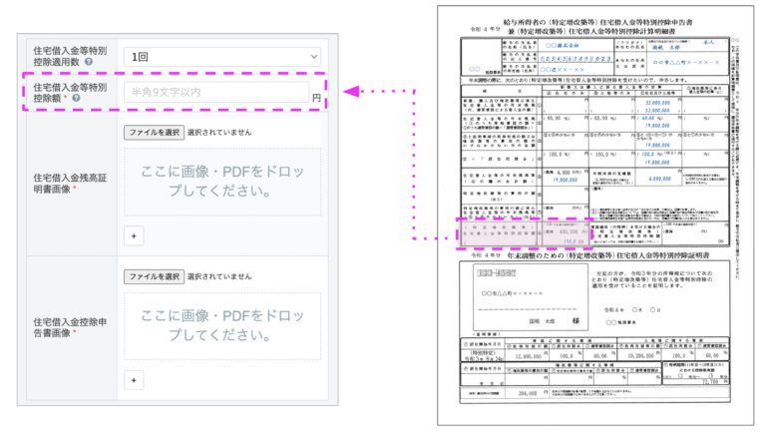This screenshot has width=766, height=435.
Task: Click the drop area for 控除申告書 image upload
Action: (x=222, y=325)
